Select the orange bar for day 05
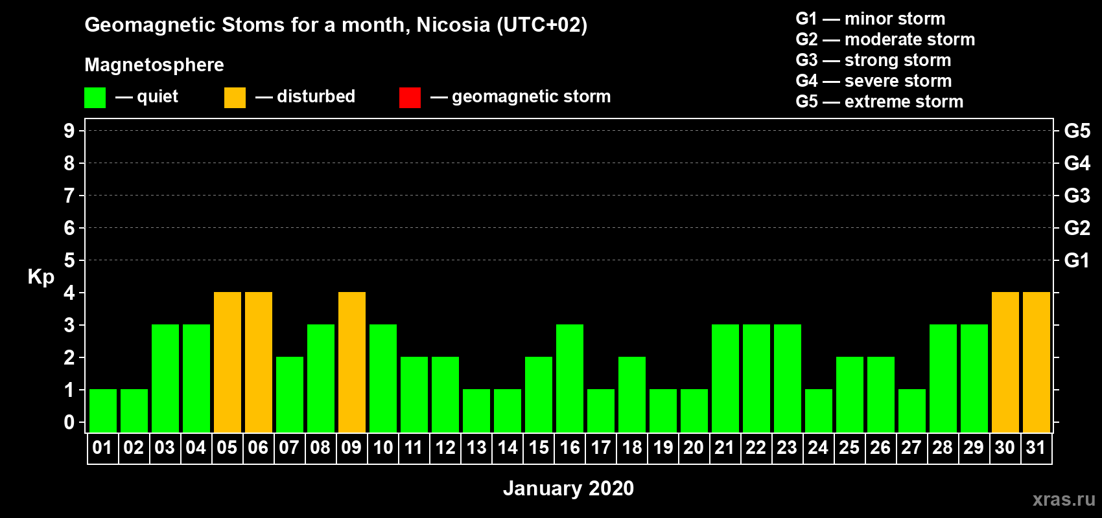Viewport: 1102px width, 518px height. (x=228, y=362)
